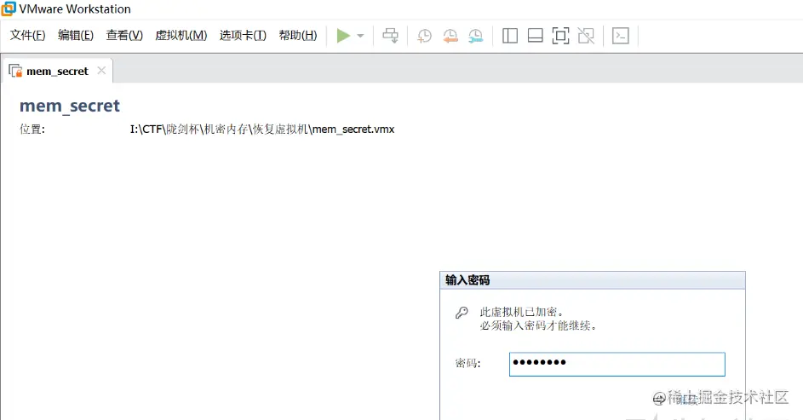Click the full screen mode icon

click(561, 36)
